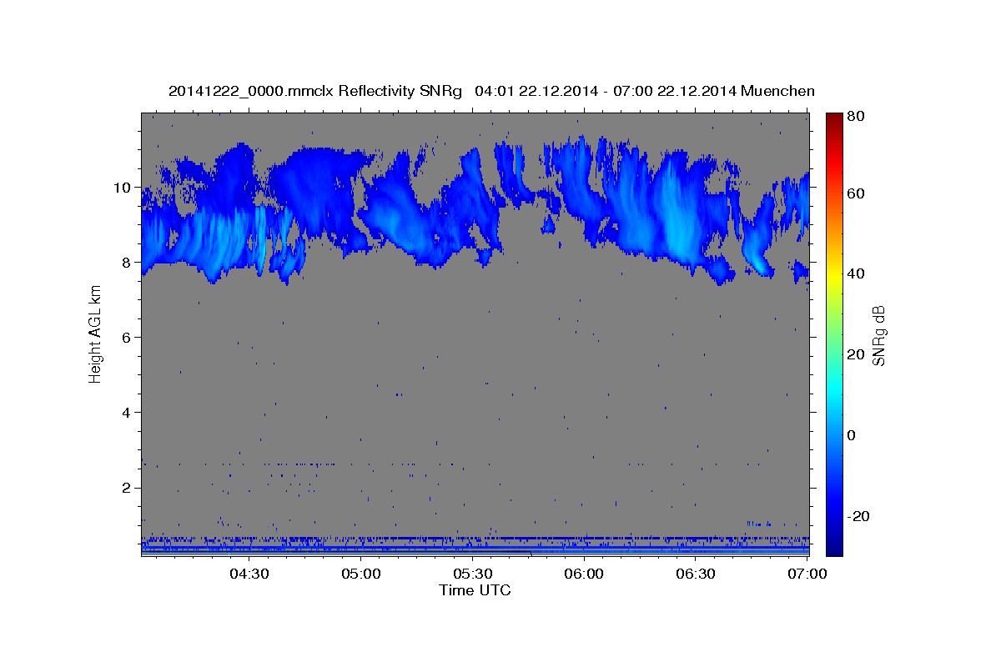Click the 'Height AGL km' axis label
1001x667 pixels.
(96, 336)
